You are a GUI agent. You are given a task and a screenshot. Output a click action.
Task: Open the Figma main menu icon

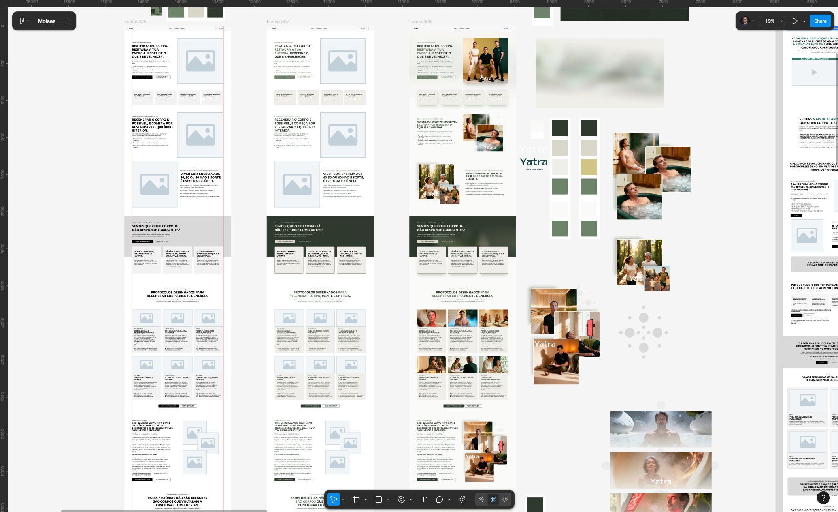click(22, 21)
